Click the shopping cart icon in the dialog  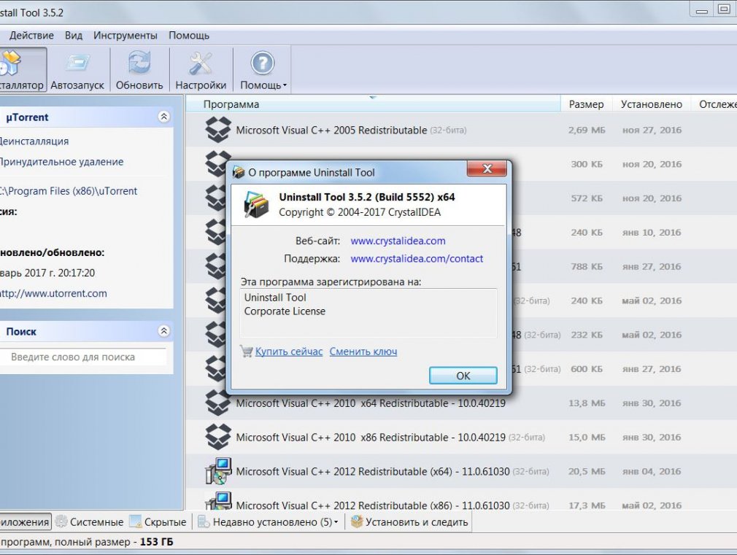coord(247,351)
